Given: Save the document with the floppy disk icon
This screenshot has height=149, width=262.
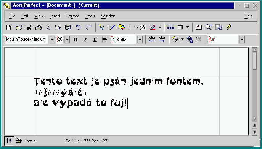Looking at the screenshot, I should click(29, 27).
